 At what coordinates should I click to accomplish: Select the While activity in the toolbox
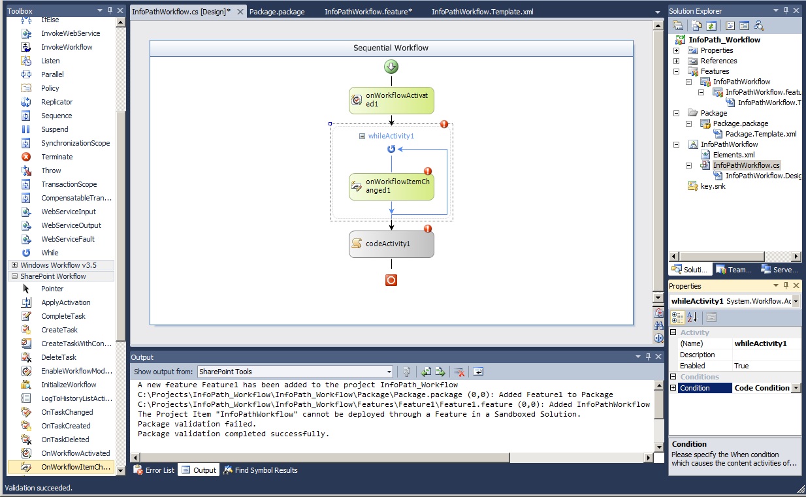(49, 253)
